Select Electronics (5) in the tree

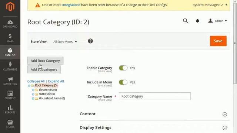click(48, 90)
